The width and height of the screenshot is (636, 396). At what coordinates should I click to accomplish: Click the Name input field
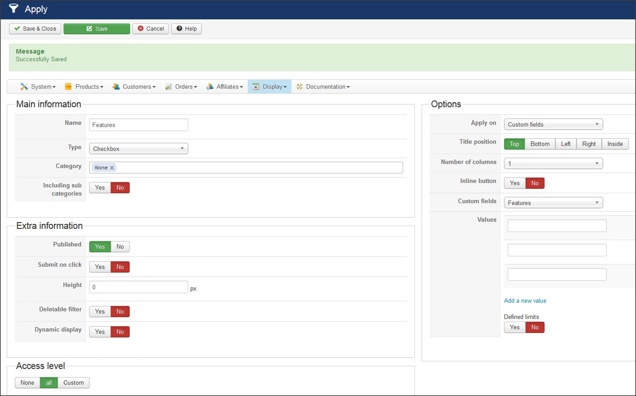139,125
